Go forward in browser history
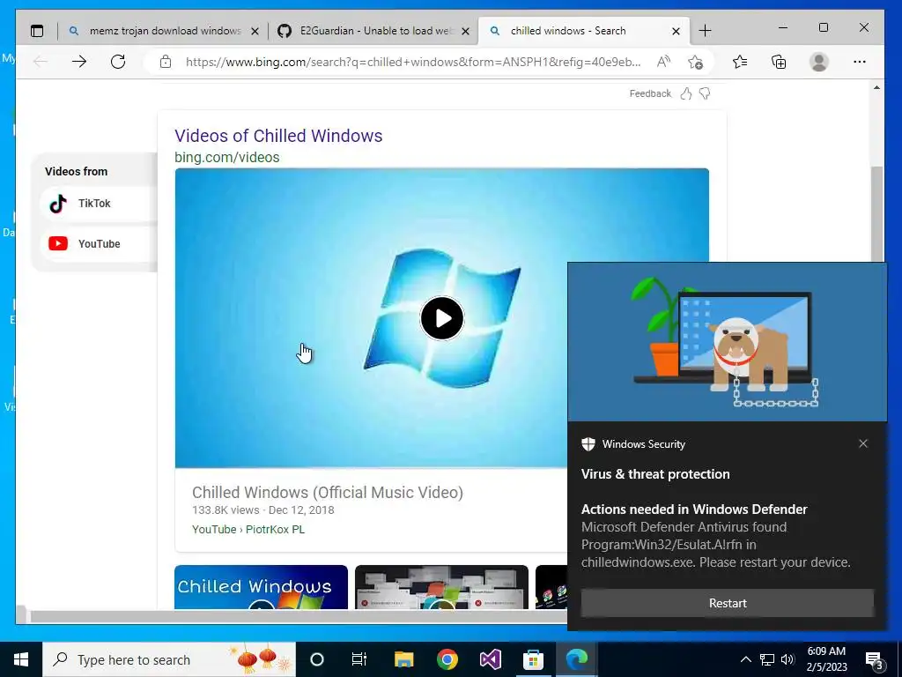Screen dimensions: 902x677 tap(78, 62)
